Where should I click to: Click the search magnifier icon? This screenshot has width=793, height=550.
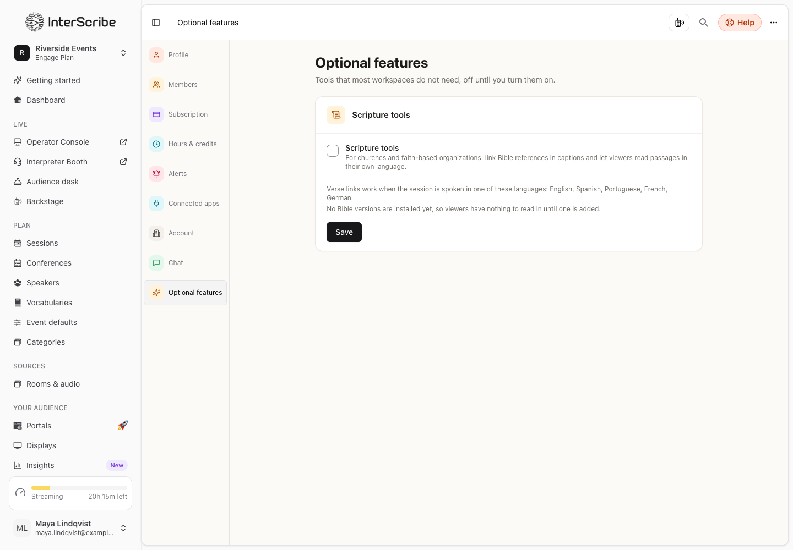(x=704, y=23)
